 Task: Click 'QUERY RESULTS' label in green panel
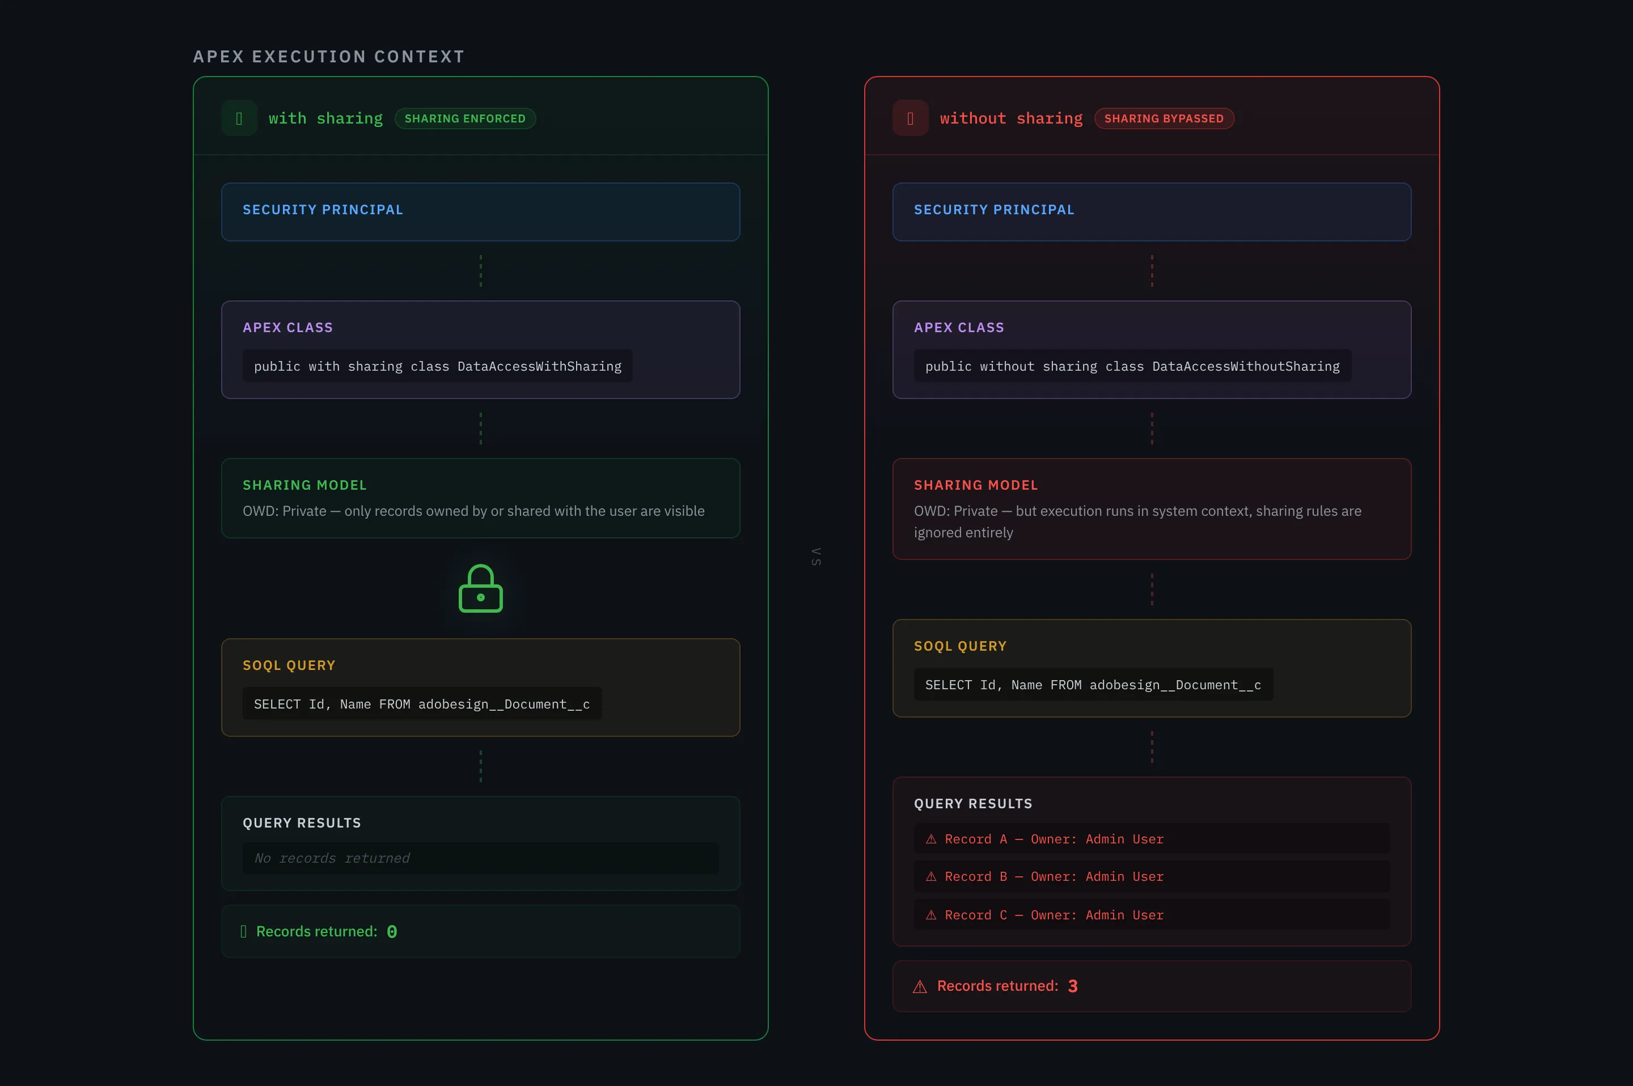pos(302,824)
